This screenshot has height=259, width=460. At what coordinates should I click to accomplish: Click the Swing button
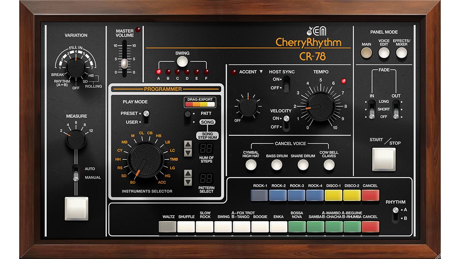point(182,61)
